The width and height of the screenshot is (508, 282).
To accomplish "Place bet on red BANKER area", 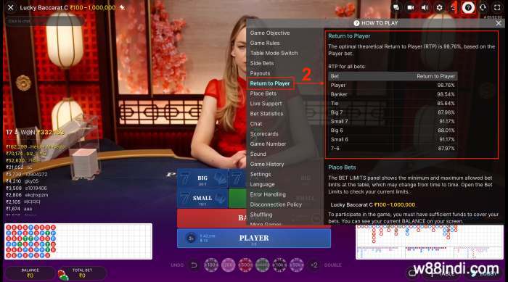I will (212, 217).
